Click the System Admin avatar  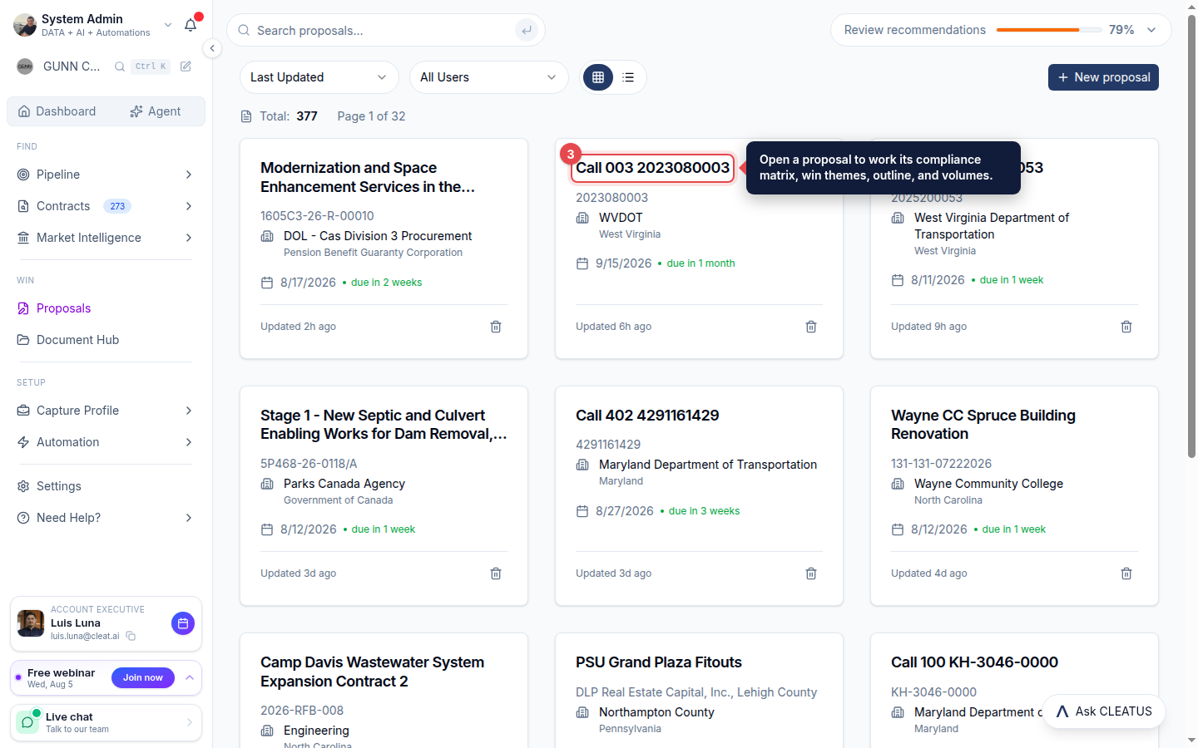pos(25,25)
